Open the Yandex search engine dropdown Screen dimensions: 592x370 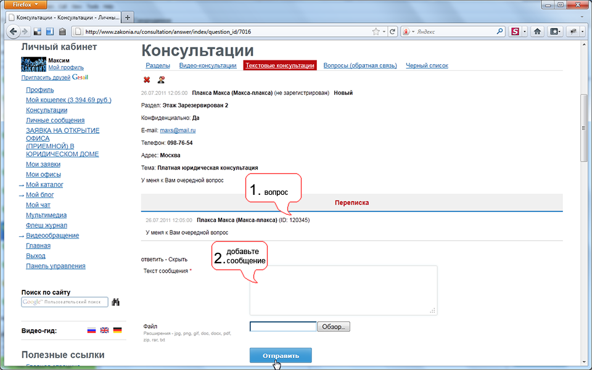(409, 31)
